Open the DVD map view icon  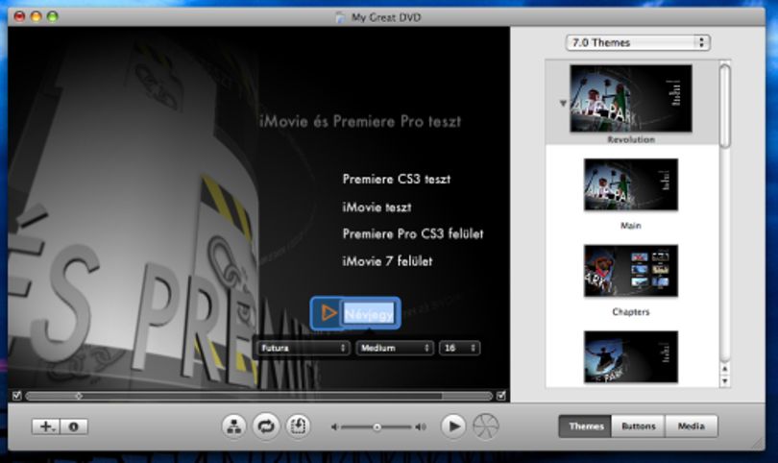(233, 426)
